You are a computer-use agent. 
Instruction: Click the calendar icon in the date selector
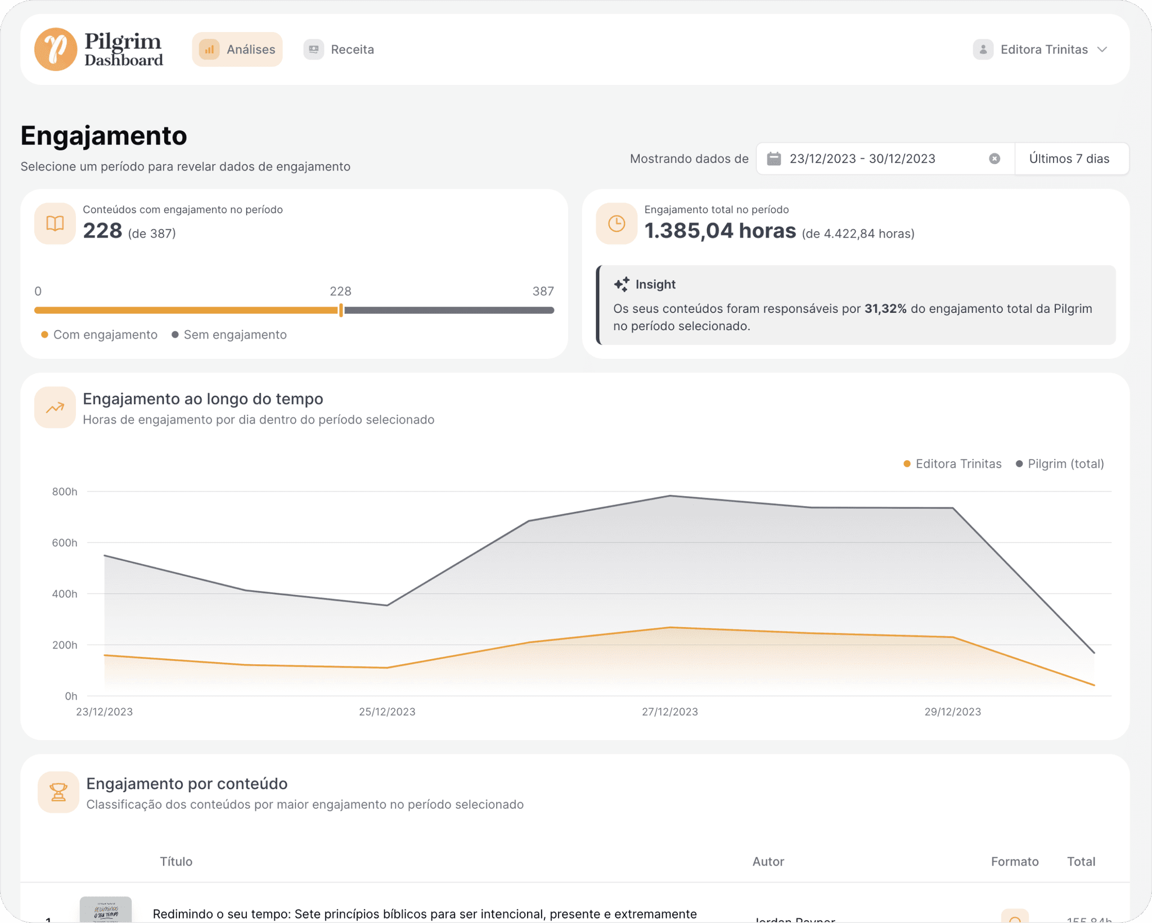(x=775, y=159)
